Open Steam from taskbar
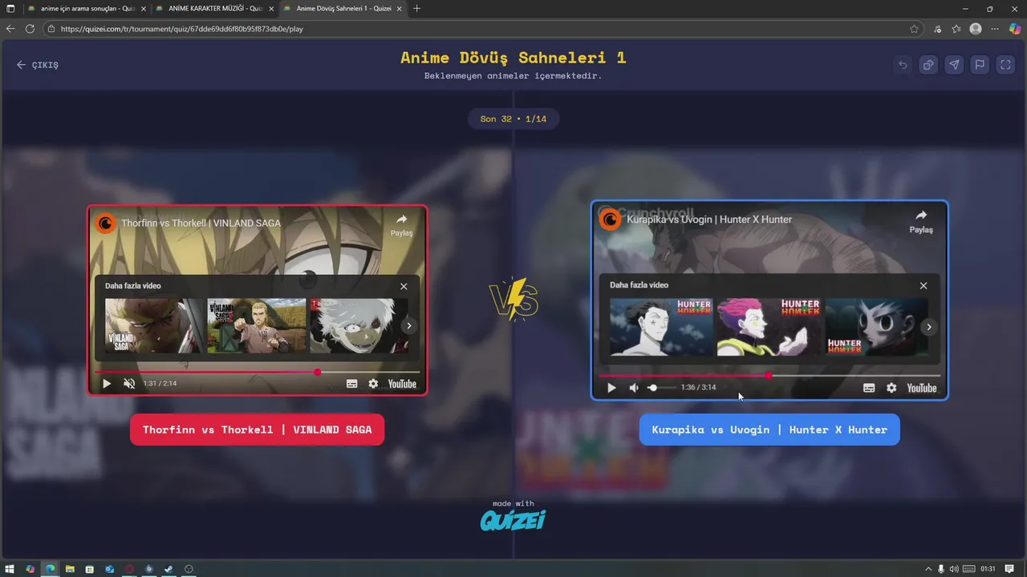Screen dimensions: 1027x577 (168, 569)
